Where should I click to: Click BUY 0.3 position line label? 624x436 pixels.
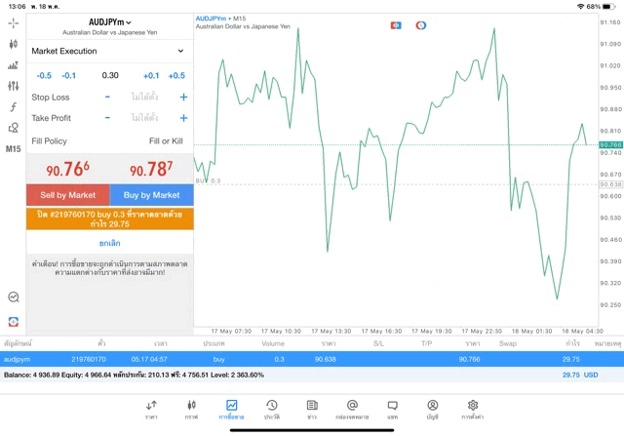pyautogui.click(x=208, y=180)
